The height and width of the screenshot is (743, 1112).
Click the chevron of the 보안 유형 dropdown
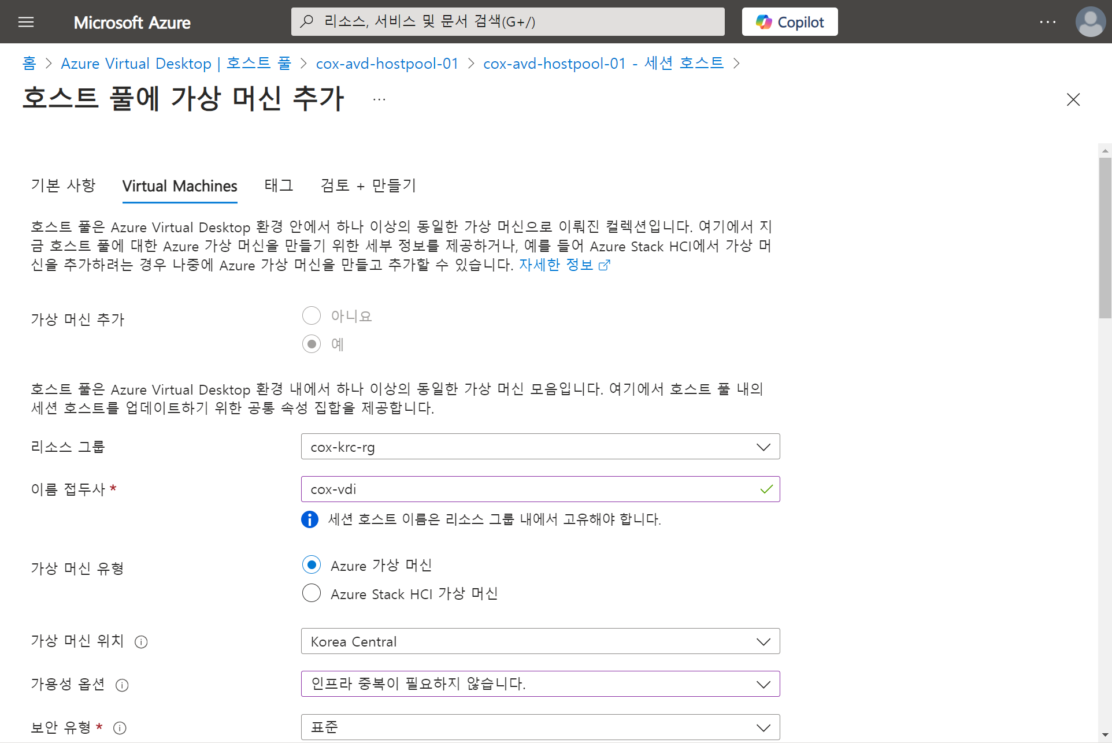(763, 727)
